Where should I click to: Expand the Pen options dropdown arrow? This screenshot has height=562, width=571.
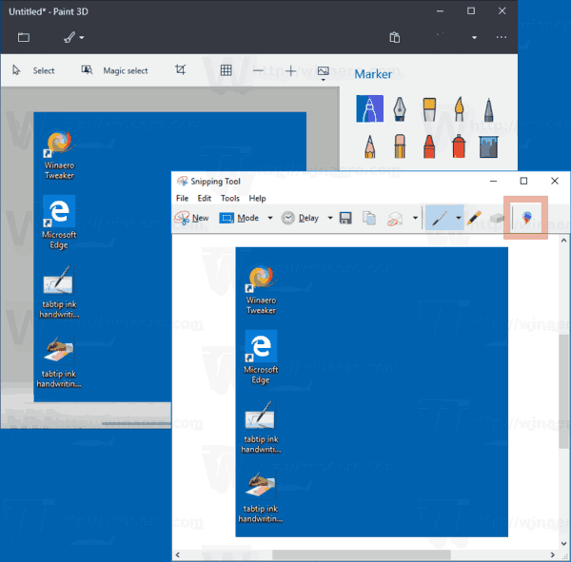459,218
